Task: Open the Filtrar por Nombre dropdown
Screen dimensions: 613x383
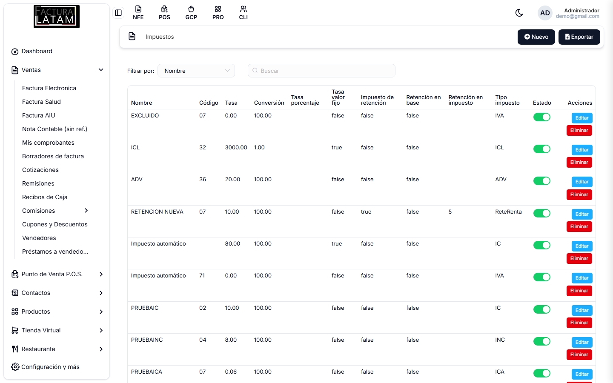Action: pos(196,71)
